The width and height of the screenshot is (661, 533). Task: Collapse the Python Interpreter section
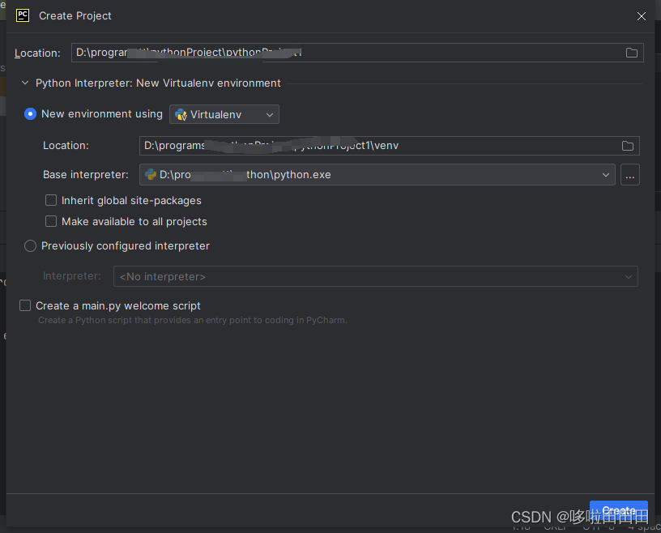pos(25,83)
